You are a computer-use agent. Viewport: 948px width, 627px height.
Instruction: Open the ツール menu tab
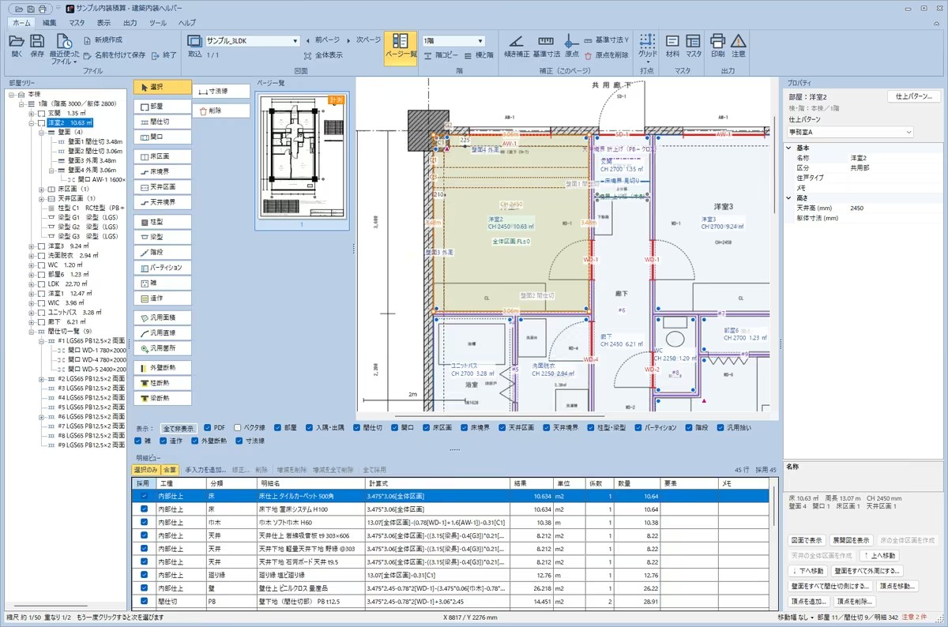click(157, 23)
